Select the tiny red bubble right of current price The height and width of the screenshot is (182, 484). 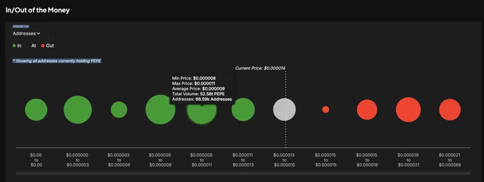point(326,110)
